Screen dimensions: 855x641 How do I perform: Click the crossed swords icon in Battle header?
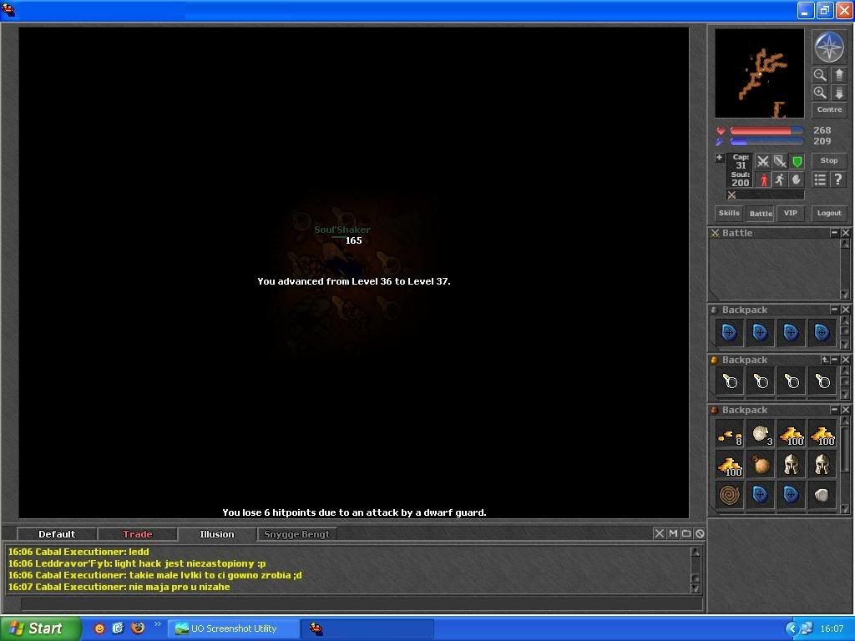coord(715,234)
